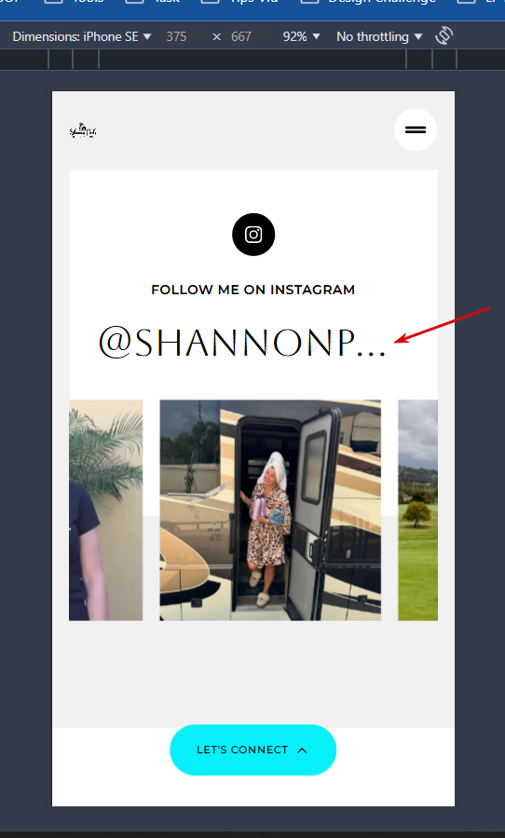Rotate the device viewport orientation
Image resolution: width=505 pixels, height=838 pixels.
click(444, 35)
